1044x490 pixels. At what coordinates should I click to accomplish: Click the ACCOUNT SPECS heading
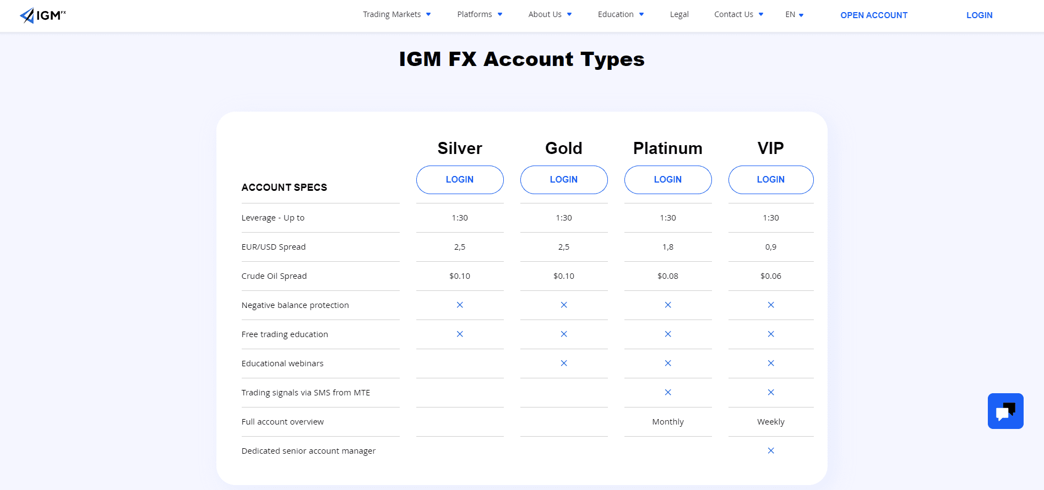[284, 188]
